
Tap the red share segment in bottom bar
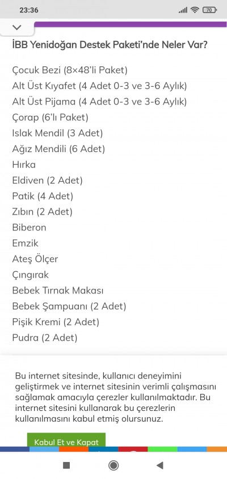(x=133, y=449)
